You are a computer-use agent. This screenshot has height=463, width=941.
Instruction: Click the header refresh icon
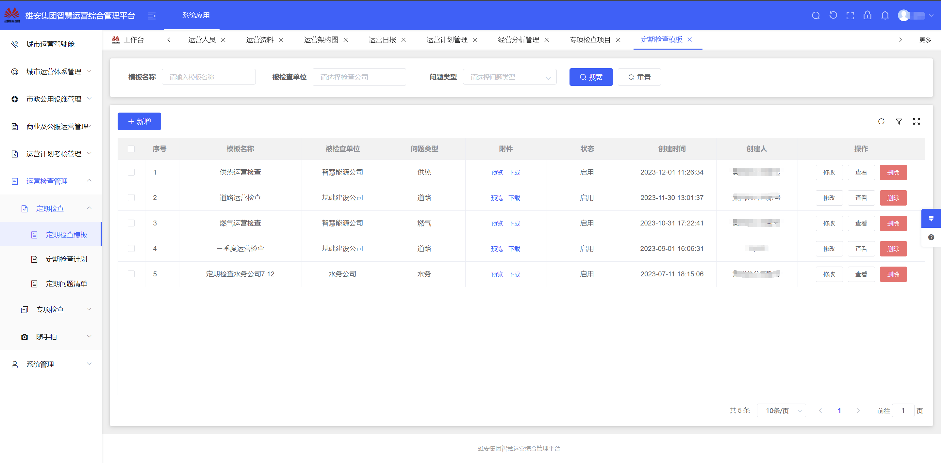[x=833, y=15]
